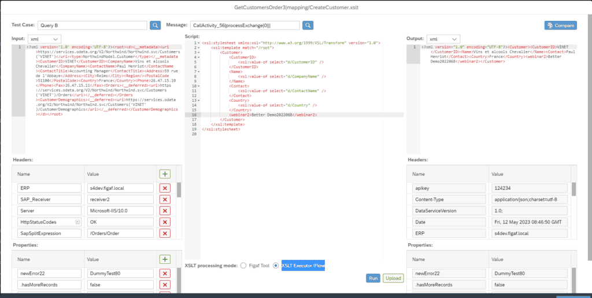Edit HttpStatusCodes value OK
Viewport: 592px width, 298px height.
point(120,222)
